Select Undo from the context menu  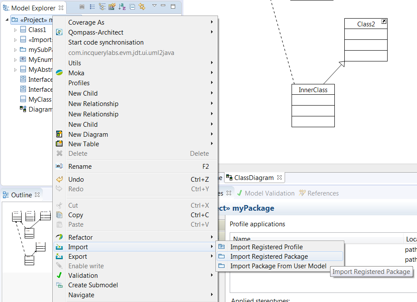[x=76, y=180]
